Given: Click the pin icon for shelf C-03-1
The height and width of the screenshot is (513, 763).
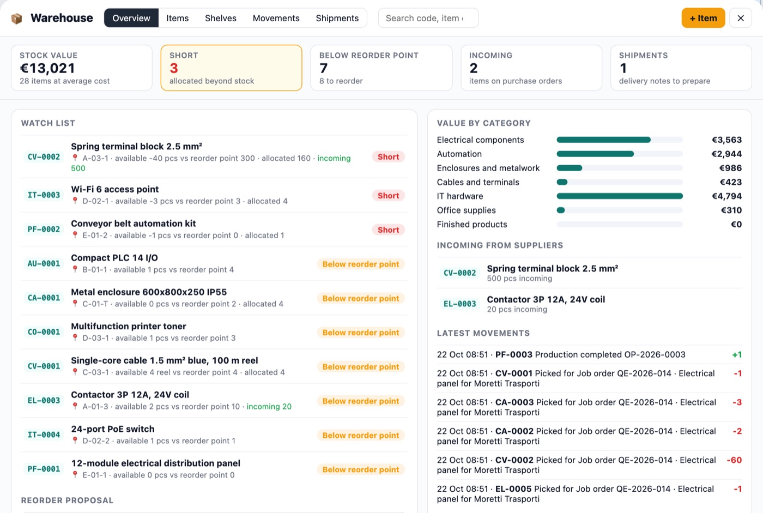Looking at the screenshot, I should [75, 372].
